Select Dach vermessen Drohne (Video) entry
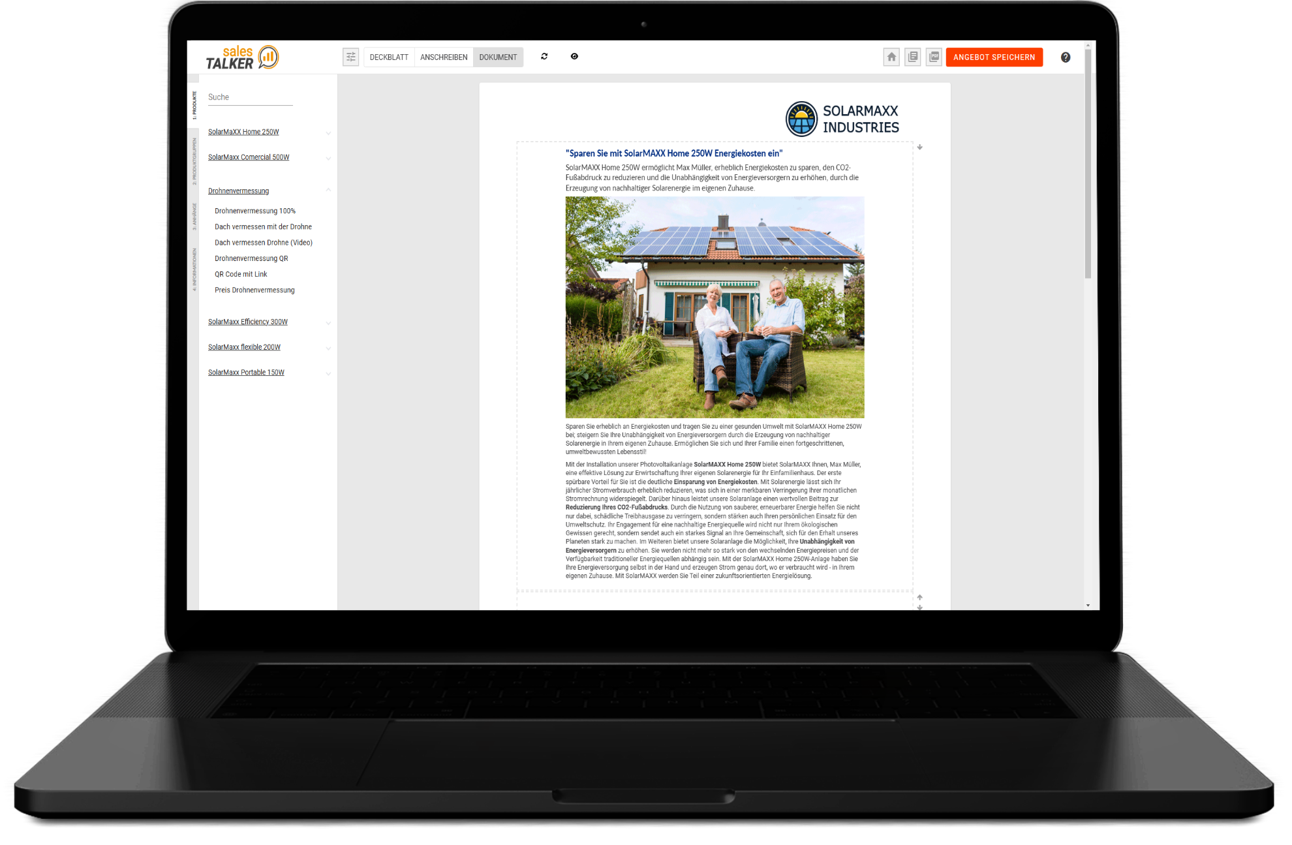 coord(264,243)
